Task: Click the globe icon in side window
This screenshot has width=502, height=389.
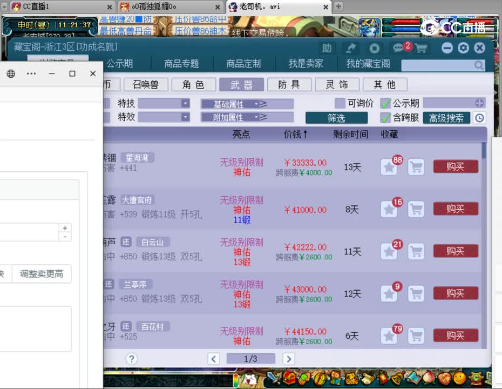Action: tap(11, 73)
